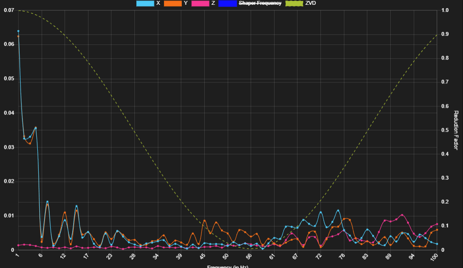This screenshot has height=268, width=463.
Task: Click the x-axis tick label 72
Action: coord(319,256)
